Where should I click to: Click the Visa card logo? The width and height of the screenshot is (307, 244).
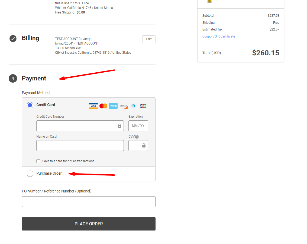(x=93, y=106)
